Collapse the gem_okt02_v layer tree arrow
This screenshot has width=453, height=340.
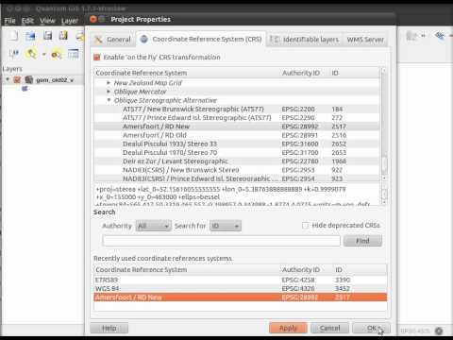point(8,79)
